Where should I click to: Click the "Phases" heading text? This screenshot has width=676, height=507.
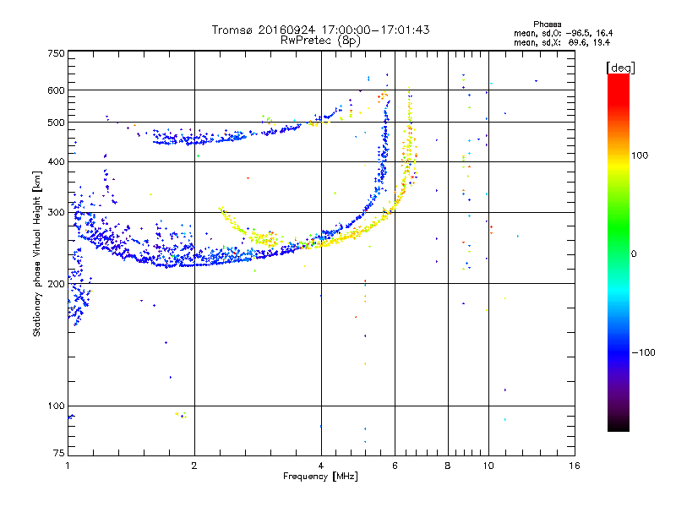pos(547,25)
